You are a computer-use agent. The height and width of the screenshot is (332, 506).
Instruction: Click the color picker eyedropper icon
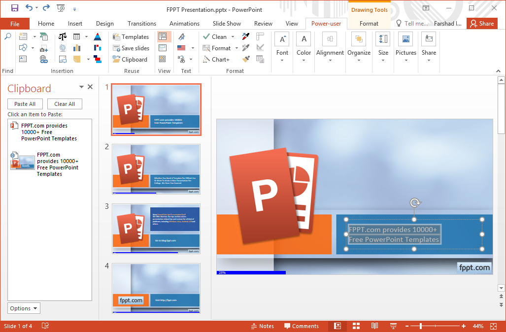pyautogui.click(x=246, y=37)
